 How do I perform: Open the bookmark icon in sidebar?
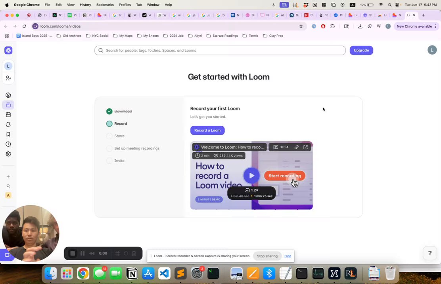click(x=8, y=134)
